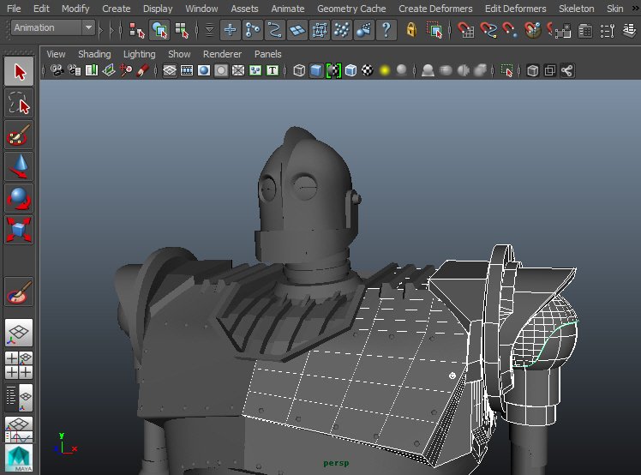
Task: Activate the Rotate tool sphere icon
Action: pyautogui.click(x=19, y=198)
